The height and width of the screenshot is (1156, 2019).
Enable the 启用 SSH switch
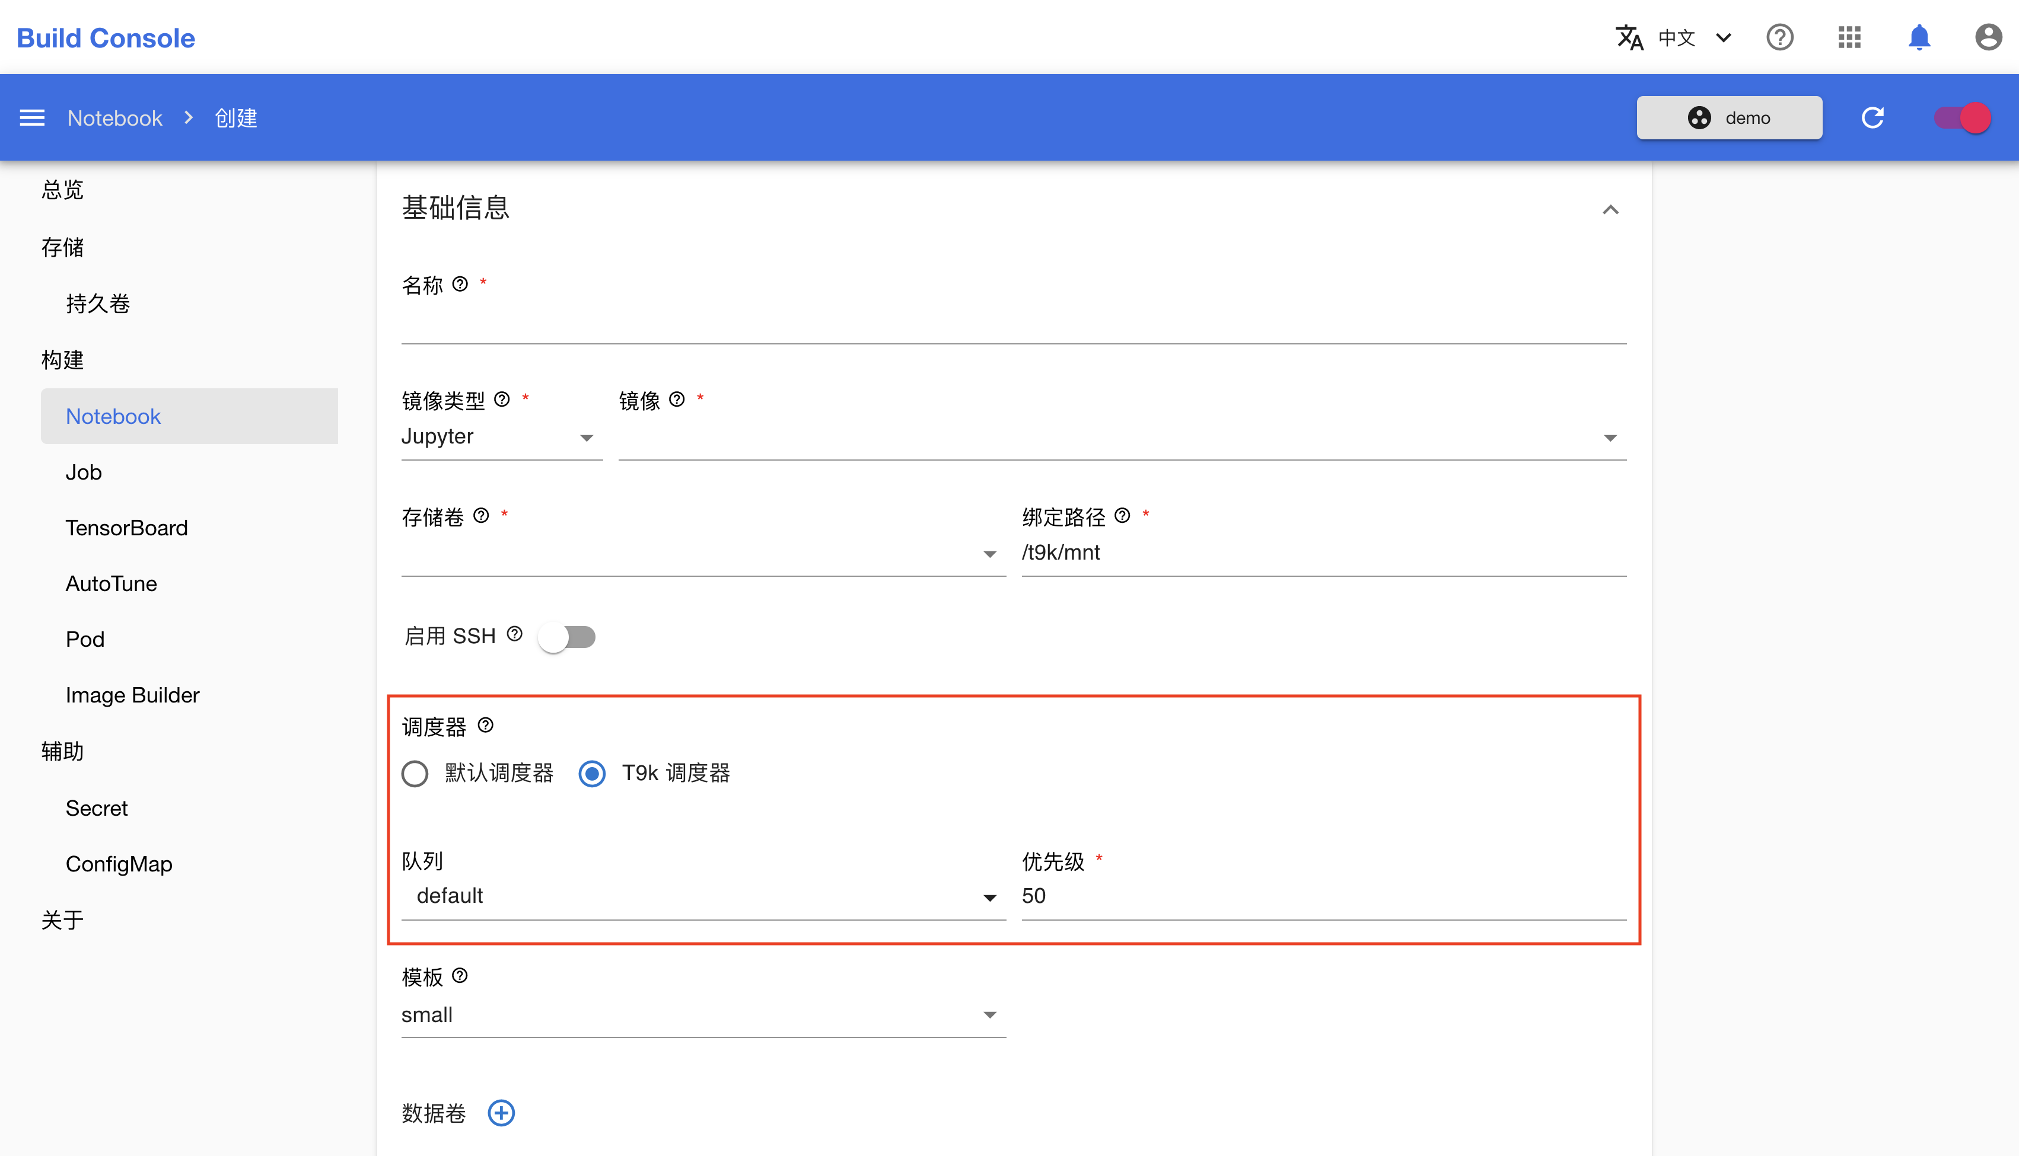click(566, 637)
